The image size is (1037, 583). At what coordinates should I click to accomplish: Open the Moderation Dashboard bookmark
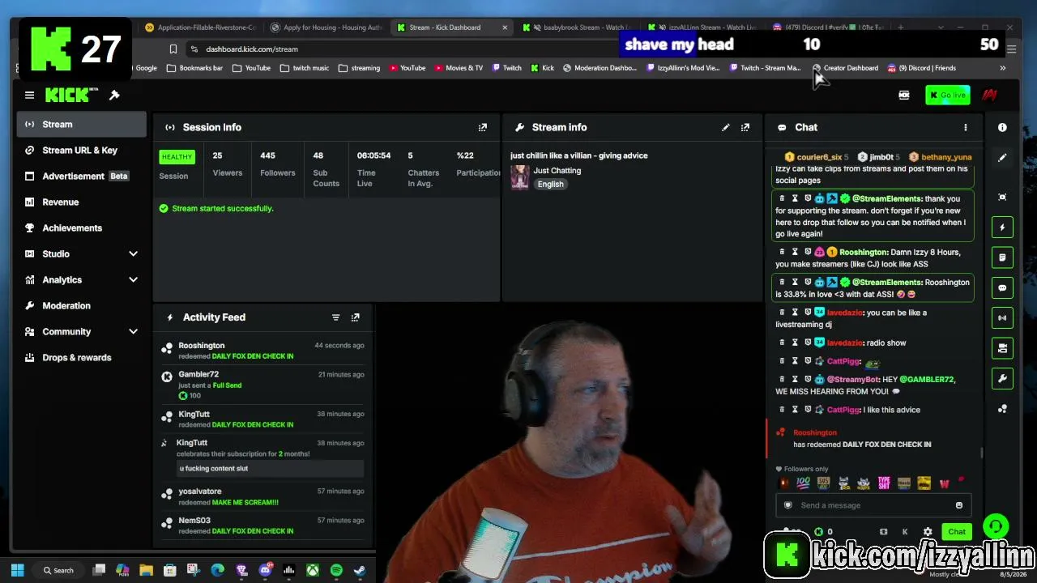(600, 68)
